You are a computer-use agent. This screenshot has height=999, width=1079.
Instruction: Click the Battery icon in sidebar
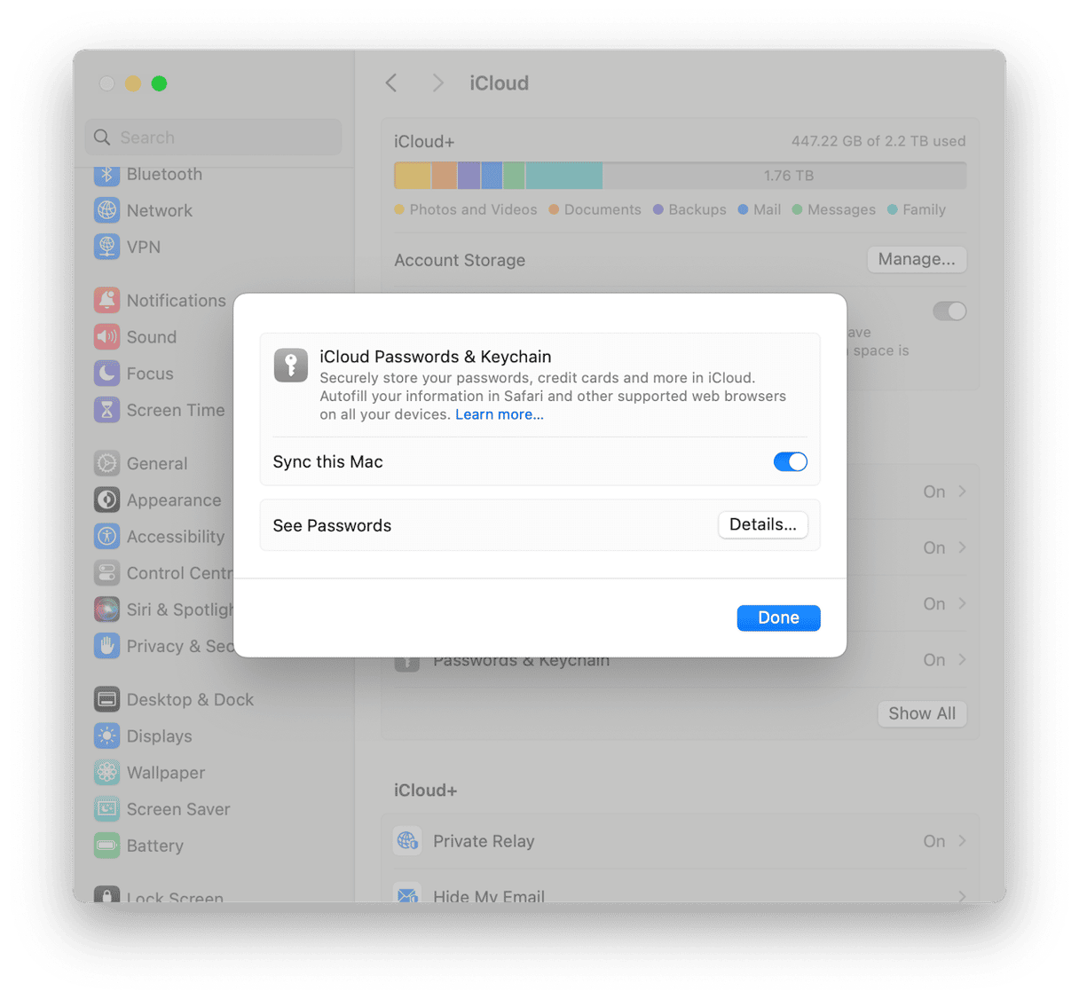tap(106, 846)
